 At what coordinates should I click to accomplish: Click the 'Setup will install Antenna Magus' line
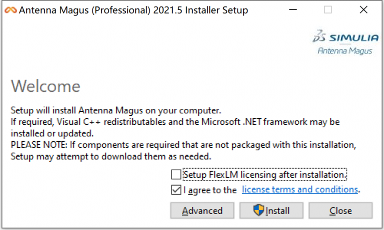click(116, 110)
